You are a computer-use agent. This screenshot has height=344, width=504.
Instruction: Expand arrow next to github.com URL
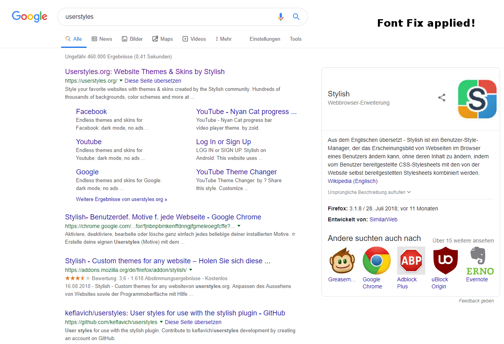pos(161,322)
